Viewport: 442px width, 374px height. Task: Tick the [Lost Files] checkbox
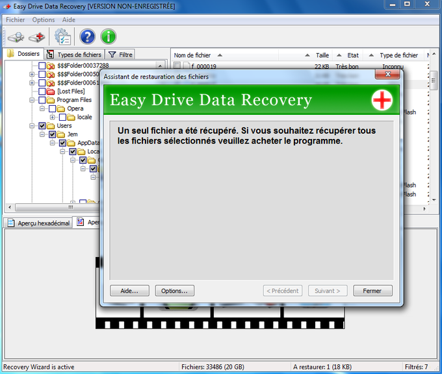pos(42,92)
